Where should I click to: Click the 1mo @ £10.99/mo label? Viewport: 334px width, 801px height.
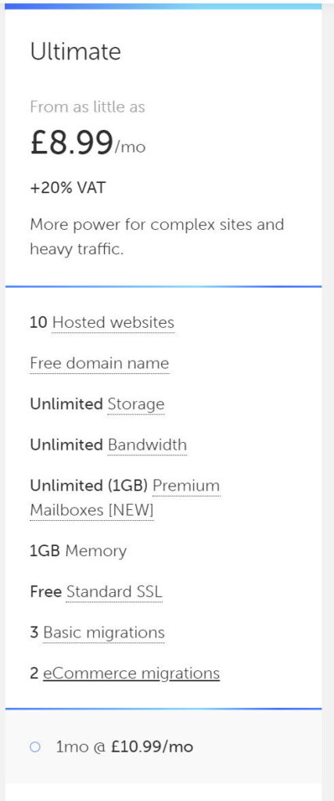[124, 747]
